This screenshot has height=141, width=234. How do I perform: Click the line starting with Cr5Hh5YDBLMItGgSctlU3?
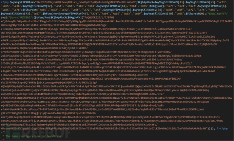tap(86, 52)
